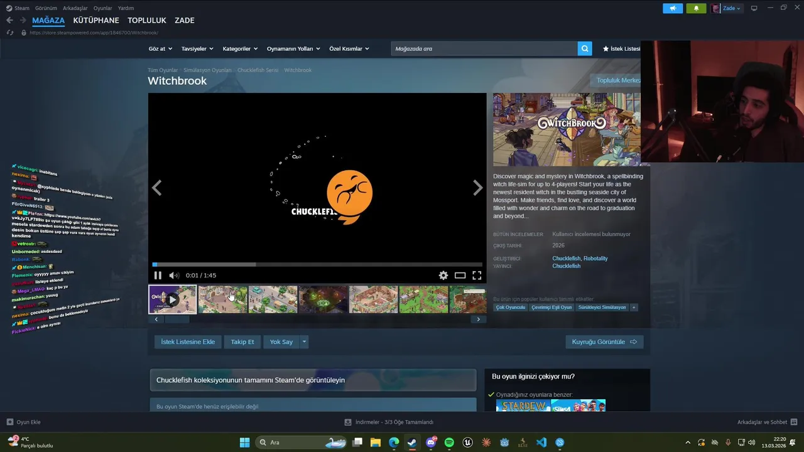Open File Explorer from the taskbar

tap(375, 442)
